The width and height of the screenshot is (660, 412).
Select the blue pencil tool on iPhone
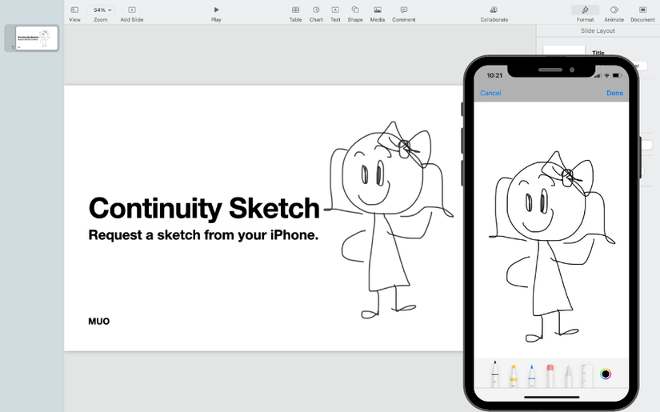pos(532,374)
